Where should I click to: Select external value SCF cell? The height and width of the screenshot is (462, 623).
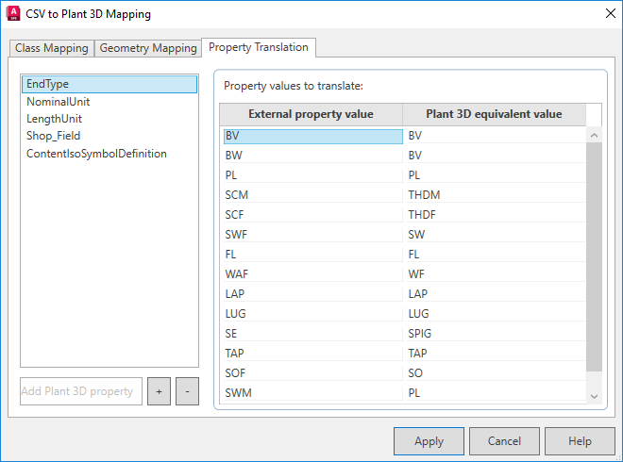[313, 215]
